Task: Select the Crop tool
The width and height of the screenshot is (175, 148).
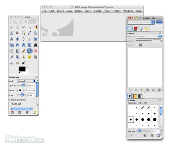Action: pos(30,39)
